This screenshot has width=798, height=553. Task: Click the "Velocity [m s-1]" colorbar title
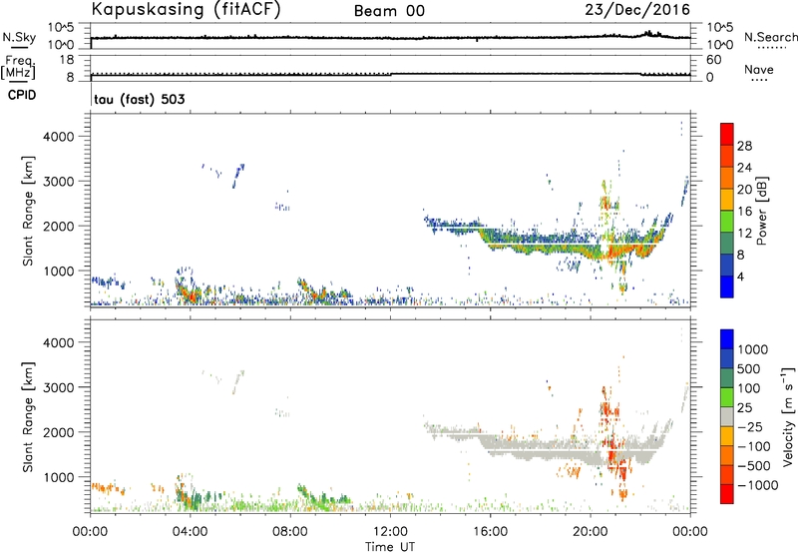tap(788, 416)
